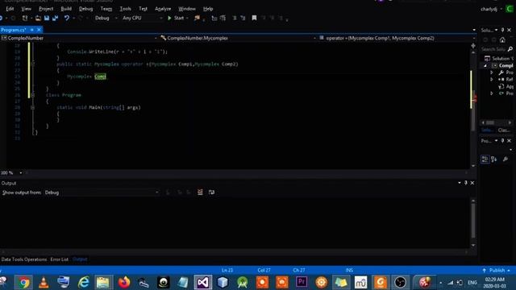Viewport: 516px width, 290px height.
Task: Expand the Ref (References) node in Solution Explorer
Action: [x=492, y=79]
